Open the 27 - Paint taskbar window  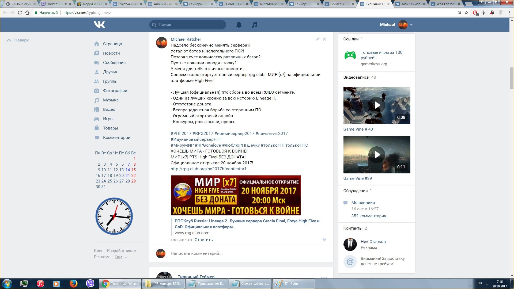(293, 284)
